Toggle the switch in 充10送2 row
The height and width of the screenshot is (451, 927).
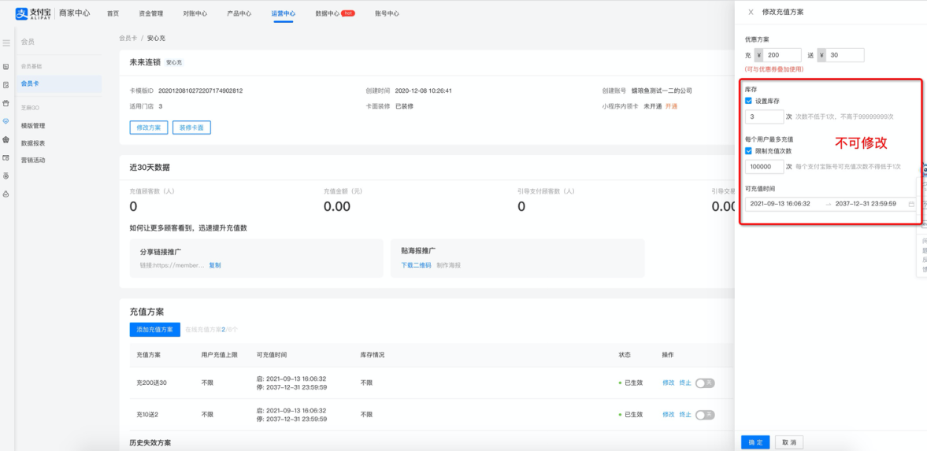click(x=706, y=414)
